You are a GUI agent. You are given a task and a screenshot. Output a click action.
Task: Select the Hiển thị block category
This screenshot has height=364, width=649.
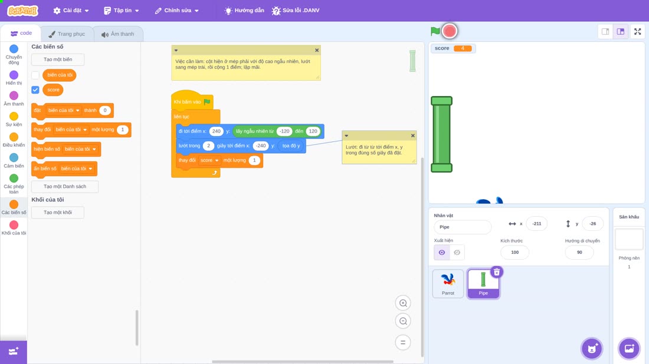click(x=14, y=78)
